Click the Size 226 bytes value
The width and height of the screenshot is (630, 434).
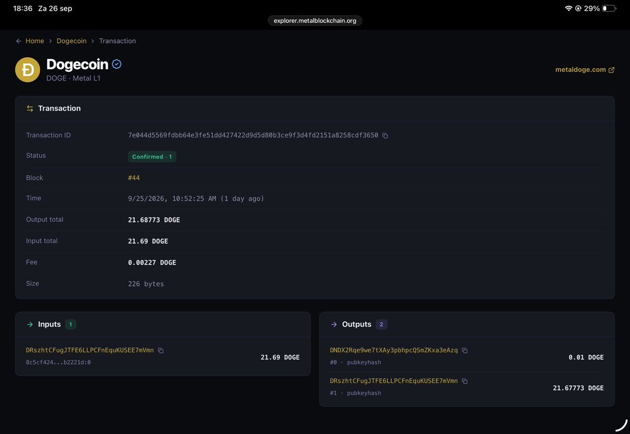(x=146, y=284)
